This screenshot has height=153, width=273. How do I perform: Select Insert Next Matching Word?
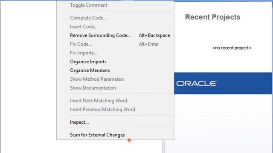(x=115, y=101)
